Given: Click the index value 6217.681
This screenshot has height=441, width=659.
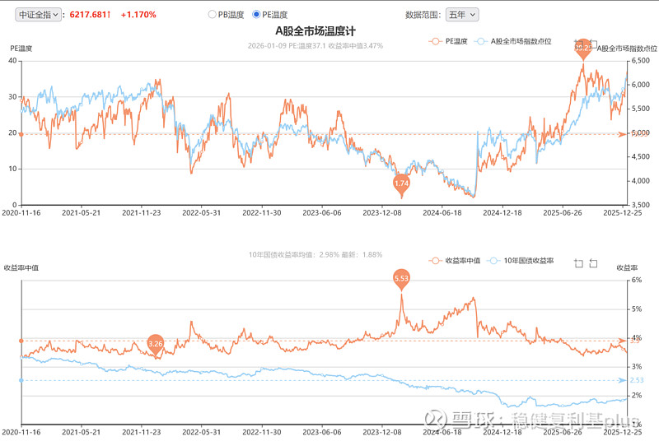Looking at the screenshot, I should tap(90, 15).
